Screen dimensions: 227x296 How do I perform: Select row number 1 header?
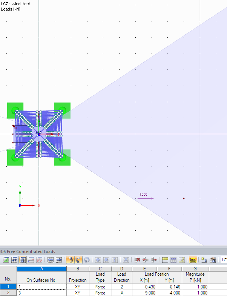click(8, 287)
